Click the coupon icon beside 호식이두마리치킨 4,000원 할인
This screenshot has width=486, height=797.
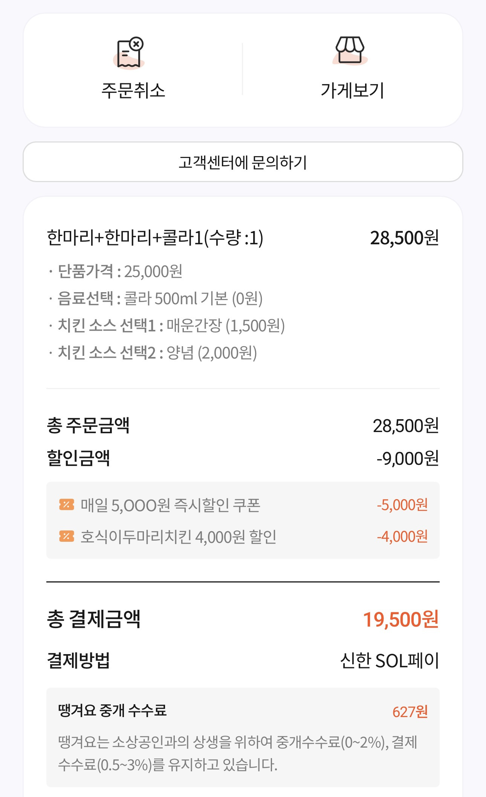tap(66, 536)
